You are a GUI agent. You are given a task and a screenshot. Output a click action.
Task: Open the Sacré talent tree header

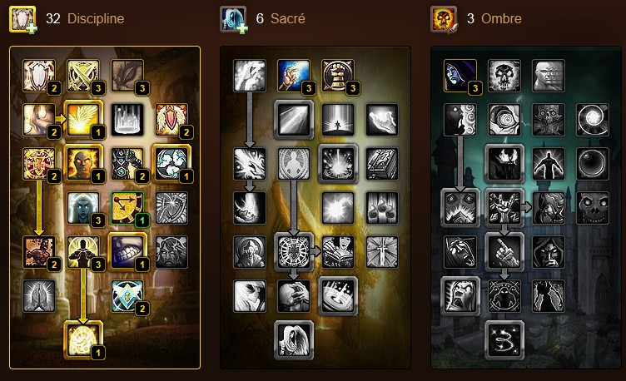(287, 18)
